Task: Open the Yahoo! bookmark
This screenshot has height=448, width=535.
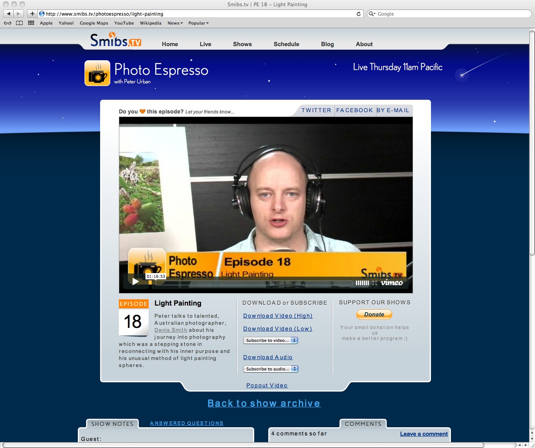Action: (x=66, y=23)
